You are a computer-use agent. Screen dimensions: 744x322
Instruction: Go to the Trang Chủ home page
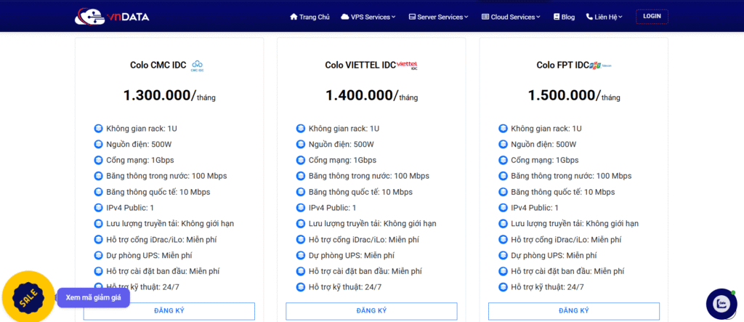coord(314,17)
